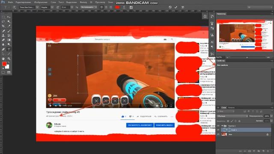Select the Lasso tool

(x=3, y=21)
